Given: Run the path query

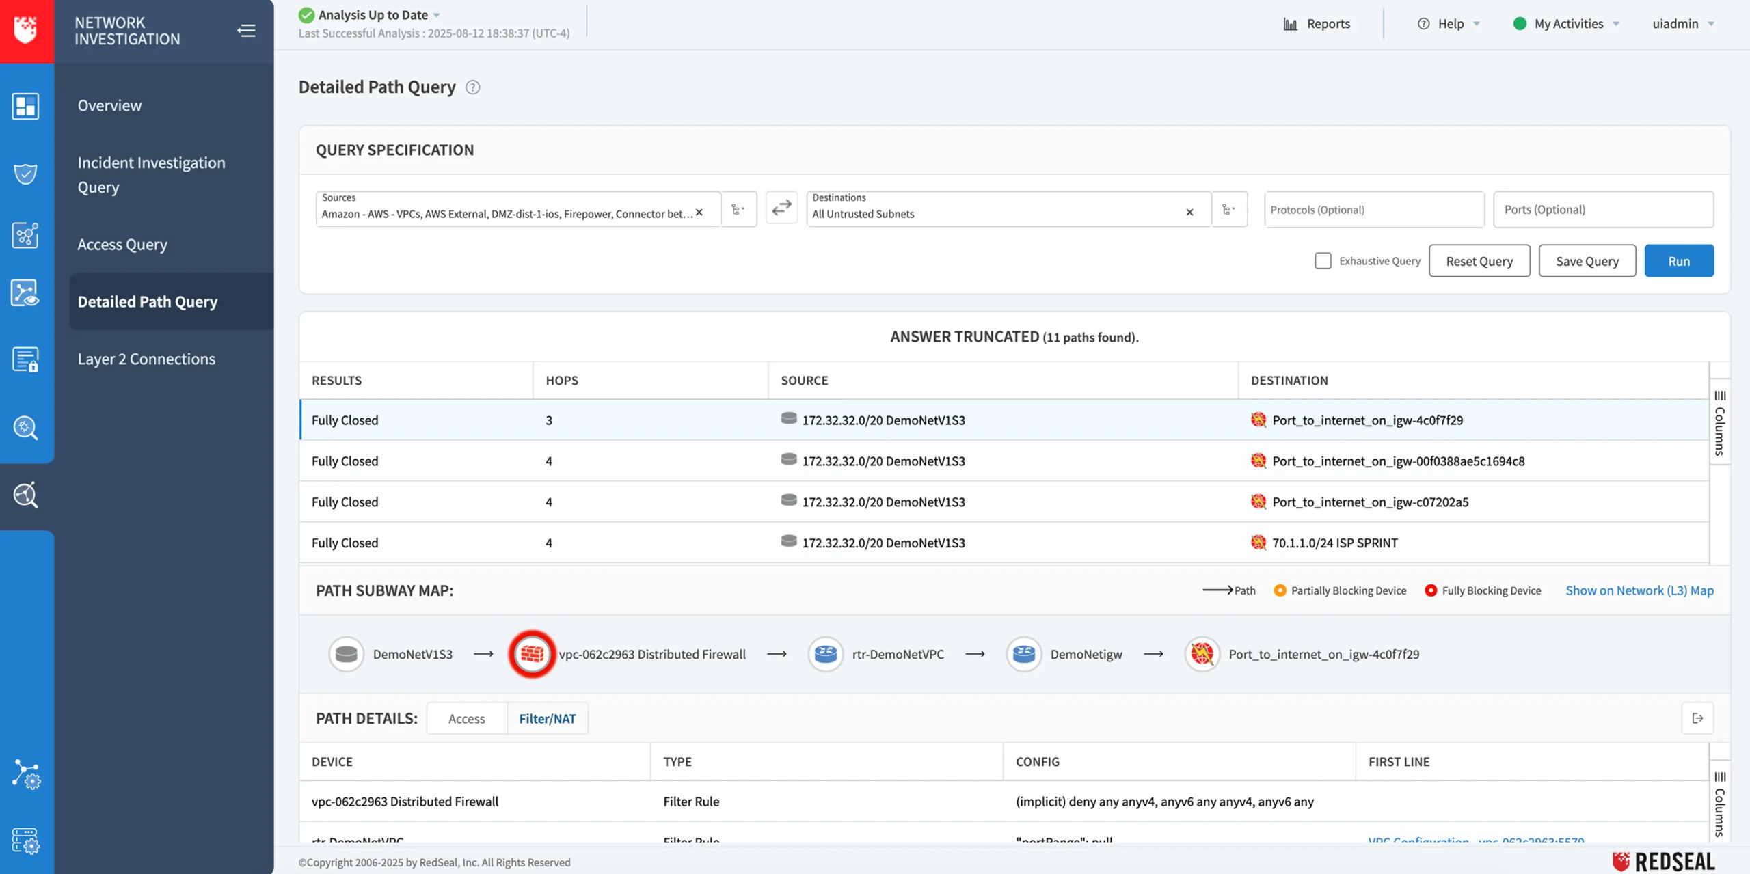Looking at the screenshot, I should [1679, 261].
